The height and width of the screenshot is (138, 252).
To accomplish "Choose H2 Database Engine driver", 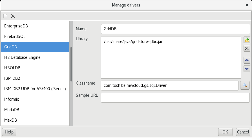I will coord(22,57).
